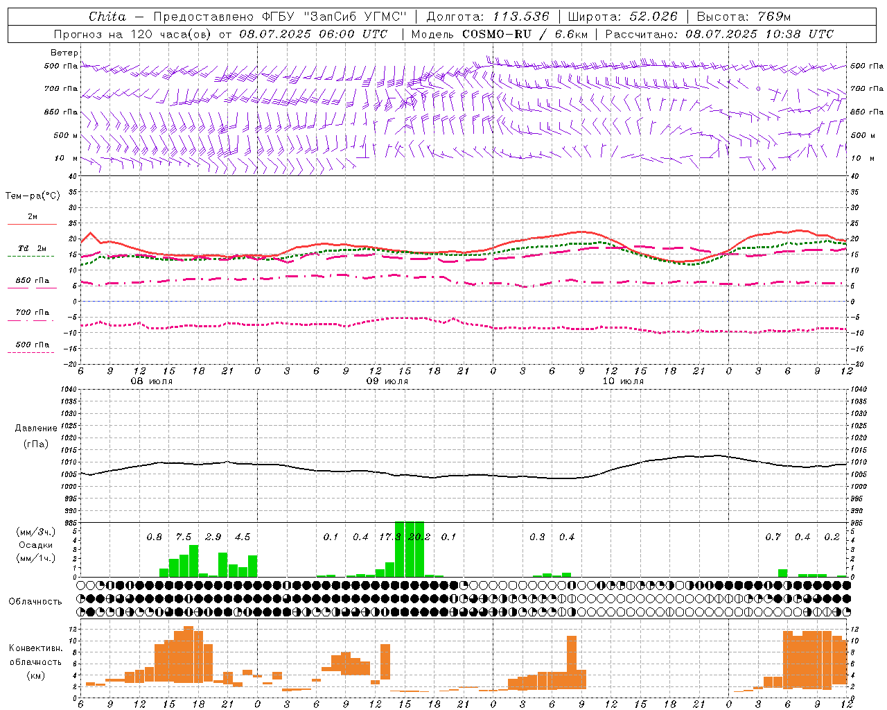This screenshot has height=710, width=887.
Task: Click the "10 июля" date label
Action: coord(623,381)
